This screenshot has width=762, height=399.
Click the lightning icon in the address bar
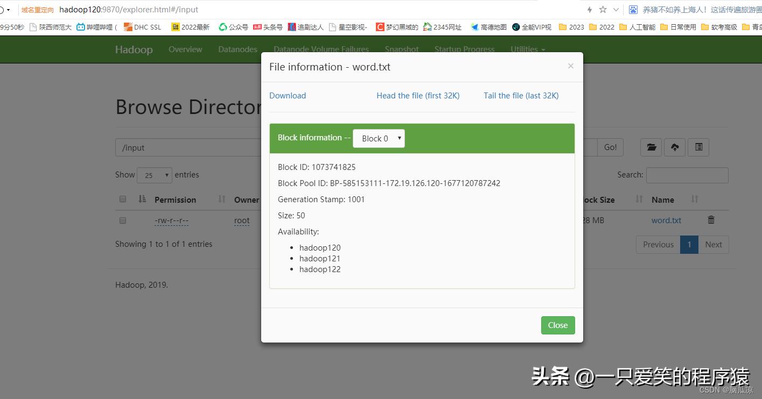589,9
